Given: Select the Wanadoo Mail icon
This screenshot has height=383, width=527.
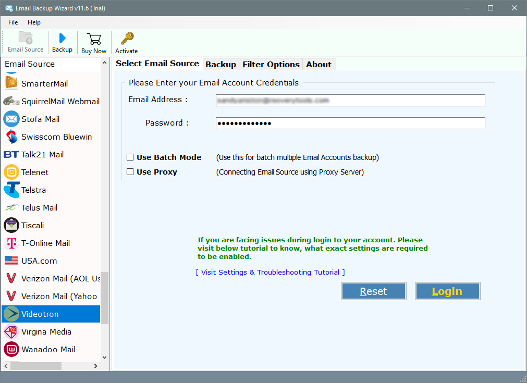Looking at the screenshot, I should pyautogui.click(x=11, y=350).
